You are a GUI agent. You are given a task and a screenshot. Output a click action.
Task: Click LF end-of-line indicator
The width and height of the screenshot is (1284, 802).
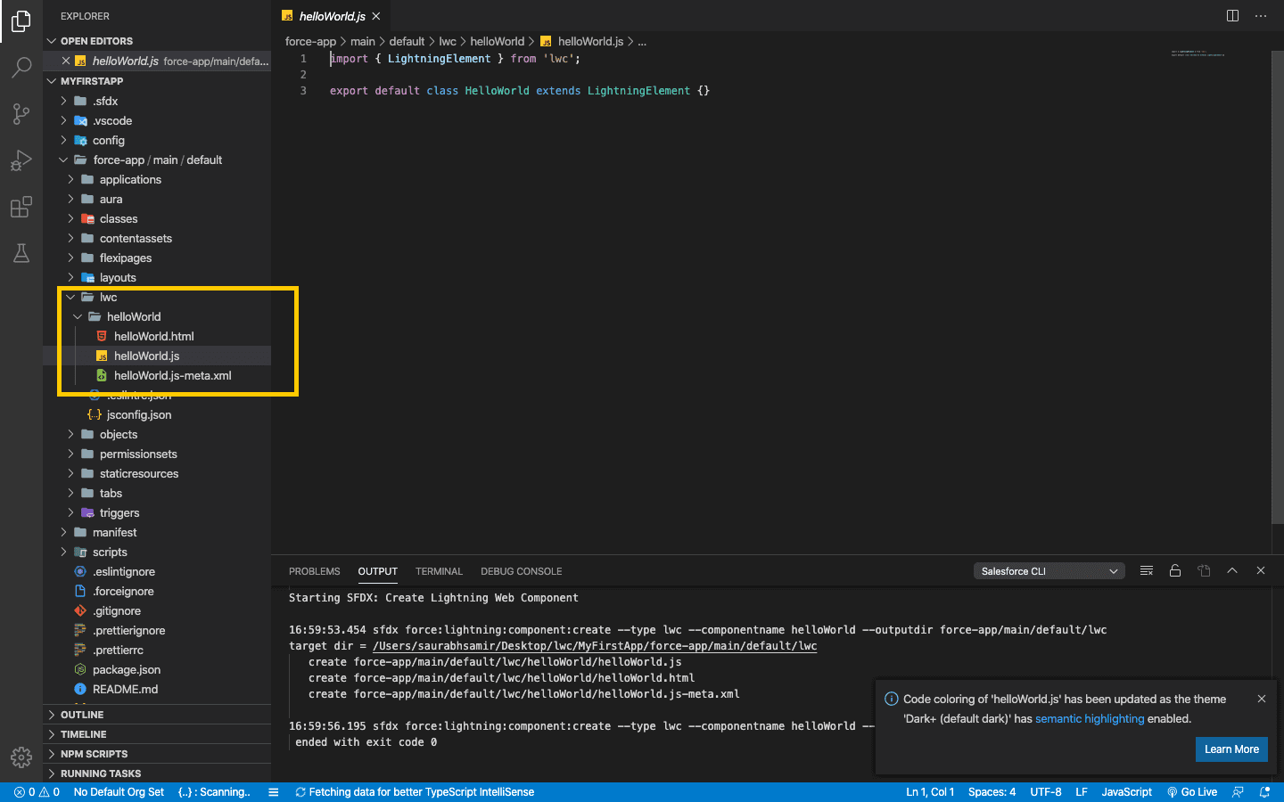(x=1081, y=792)
